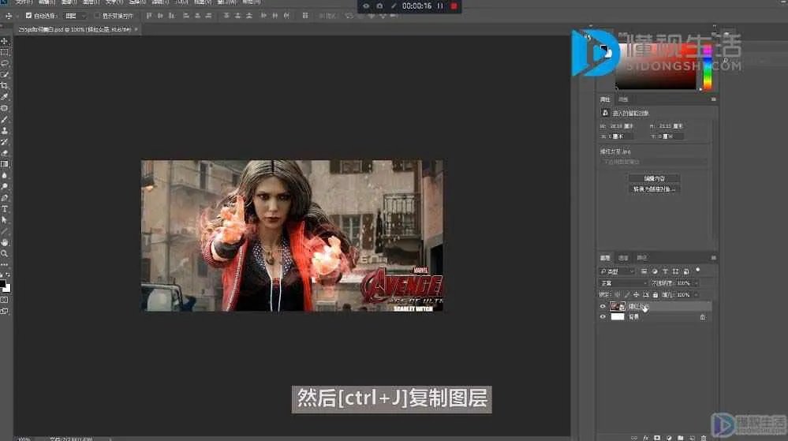Switch to the Channels tab in layers panel

click(623, 258)
